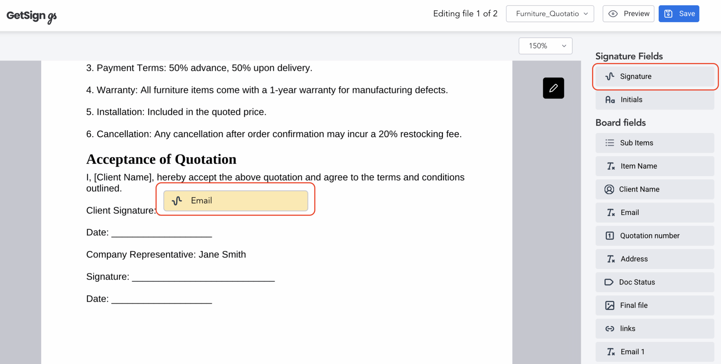The image size is (721, 364).
Task: Select the Email board field
Action: point(654,212)
